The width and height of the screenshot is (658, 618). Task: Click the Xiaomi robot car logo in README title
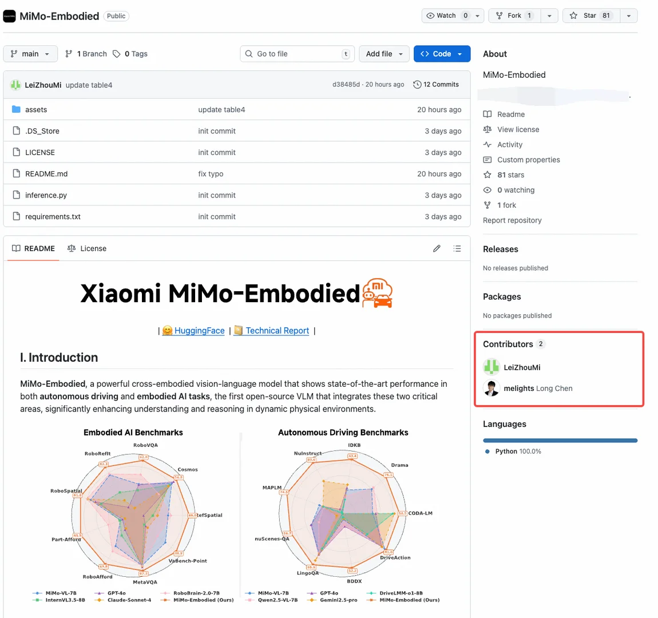[378, 293]
